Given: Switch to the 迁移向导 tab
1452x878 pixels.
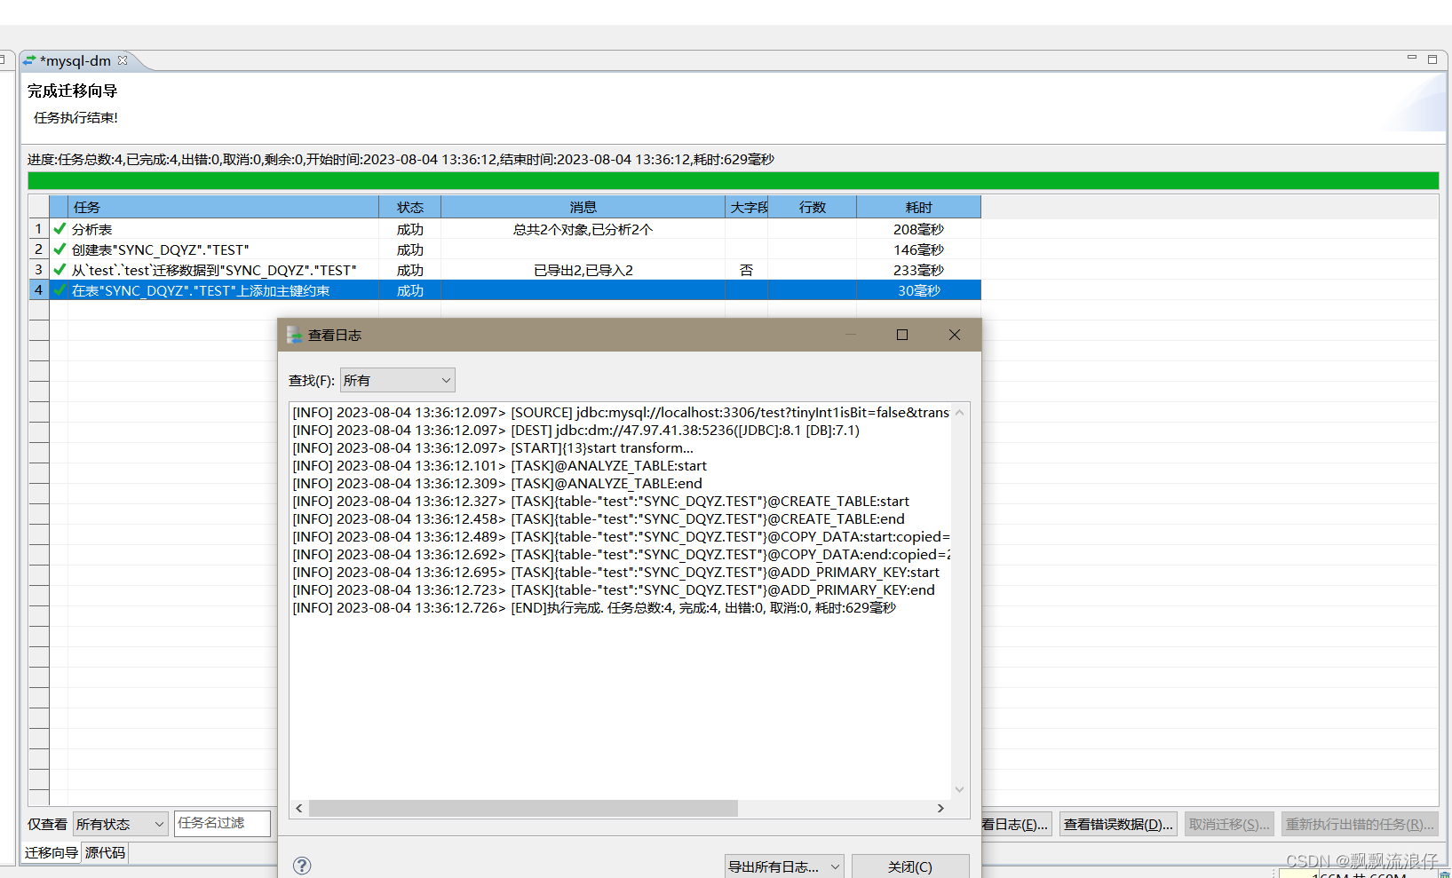Looking at the screenshot, I should (52, 852).
